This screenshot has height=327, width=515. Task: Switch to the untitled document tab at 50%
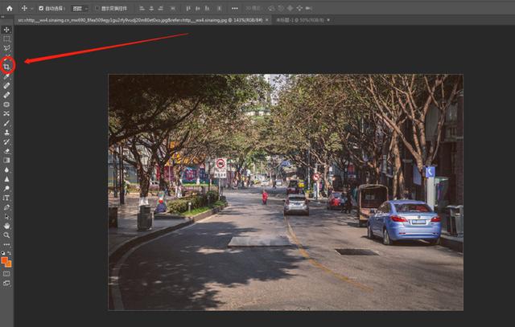(x=298, y=19)
